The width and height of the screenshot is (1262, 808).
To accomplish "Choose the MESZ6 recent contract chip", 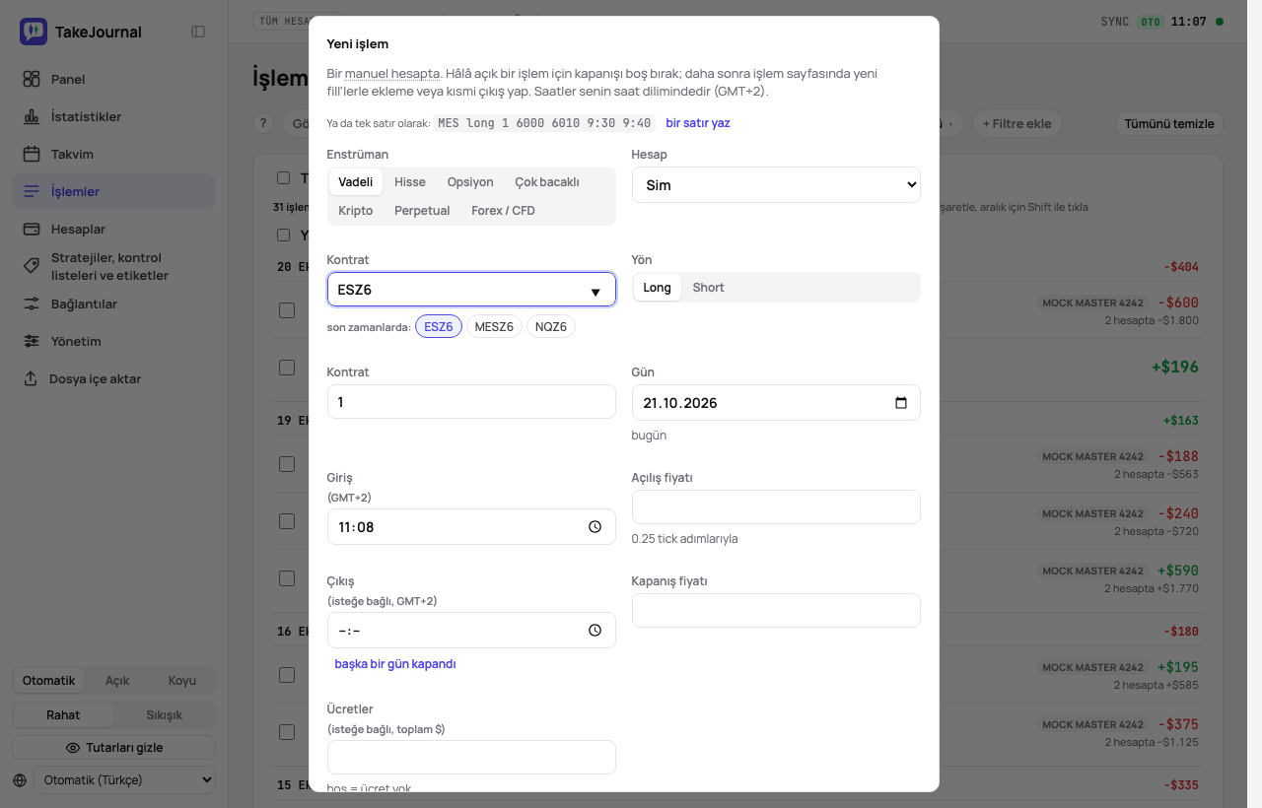I will pyautogui.click(x=494, y=326).
